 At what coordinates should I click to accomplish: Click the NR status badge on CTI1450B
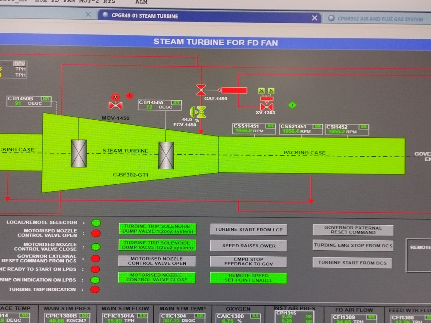click(46, 99)
